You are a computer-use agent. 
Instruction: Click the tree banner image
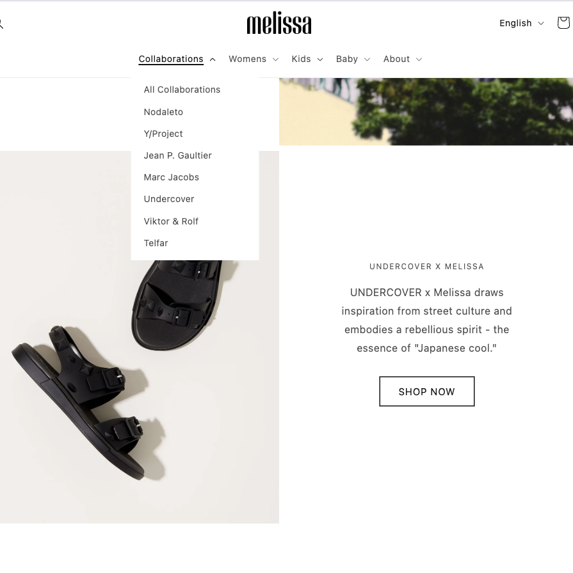(426, 111)
